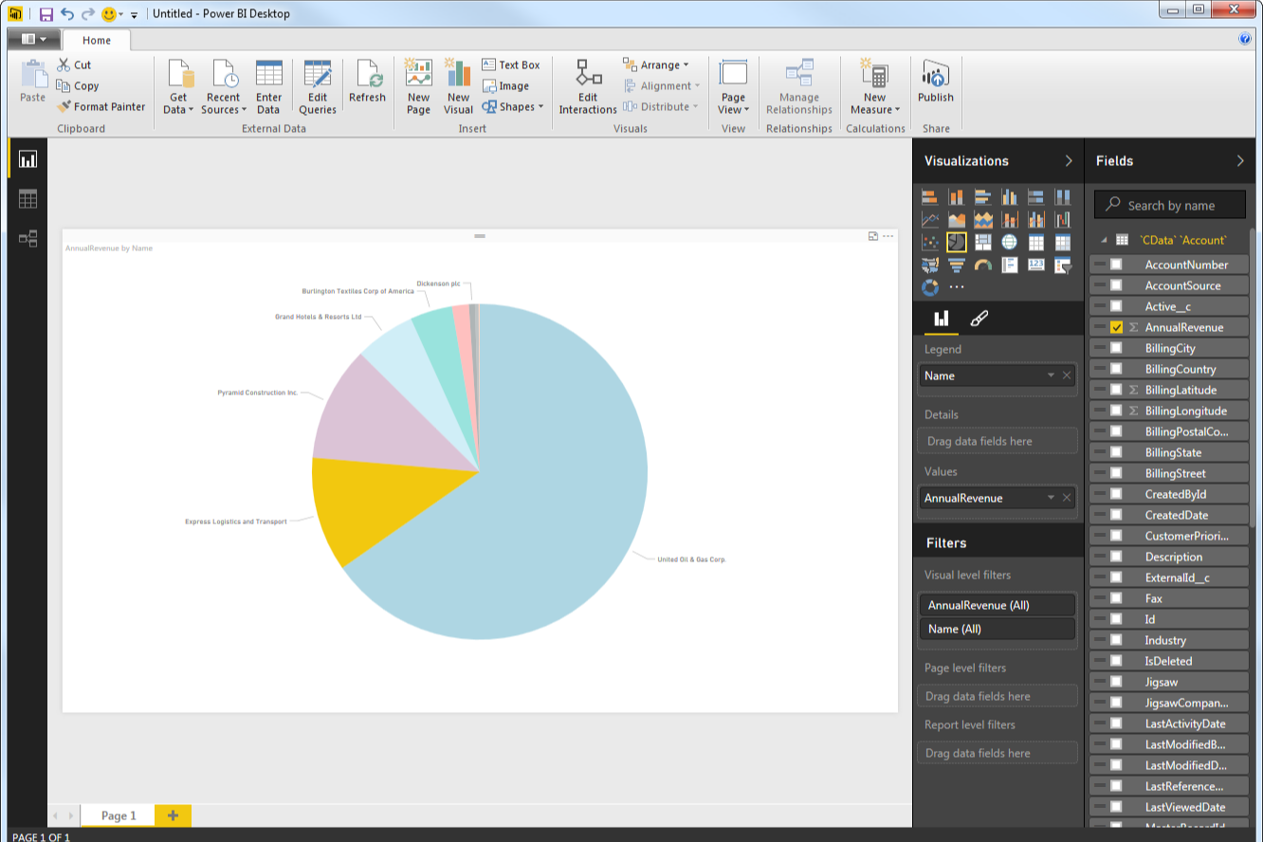Select the donut chart visualization

[x=930, y=287]
